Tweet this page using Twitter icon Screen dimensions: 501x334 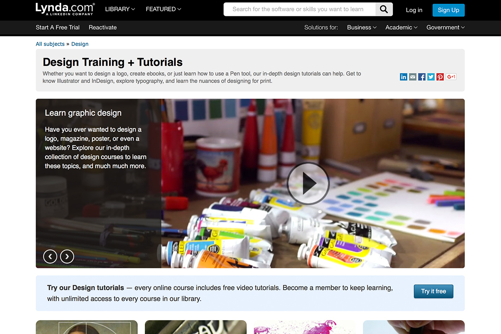click(x=431, y=77)
